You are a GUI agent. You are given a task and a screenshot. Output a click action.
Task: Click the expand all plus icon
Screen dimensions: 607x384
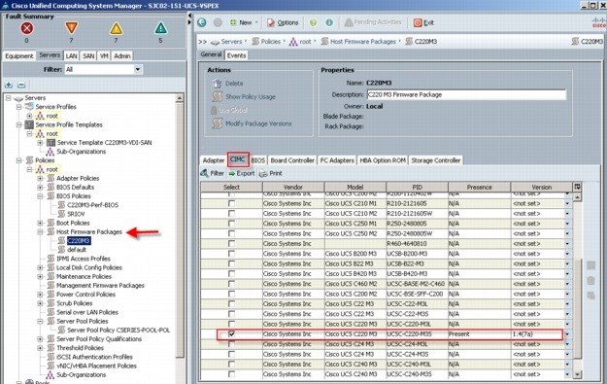(9, 85)
